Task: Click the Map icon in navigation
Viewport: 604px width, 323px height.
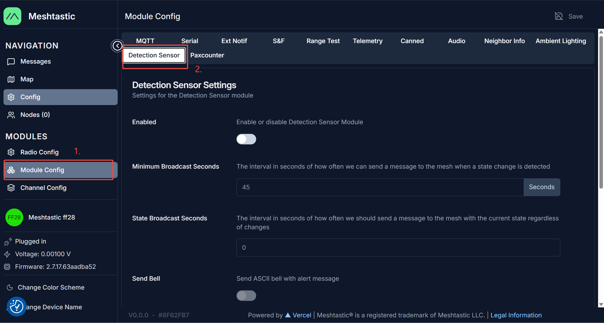Action: coord(11,79)
